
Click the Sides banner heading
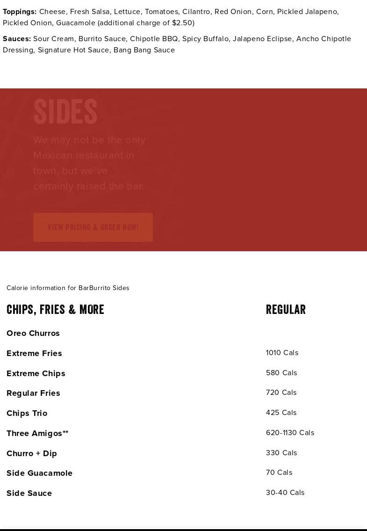coord(65,112)
